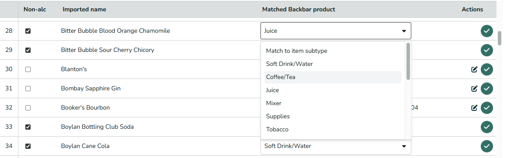Check Non-alc box for Booker's Bourbon
This screenshot has width=507, height=158.
[28, 108]
